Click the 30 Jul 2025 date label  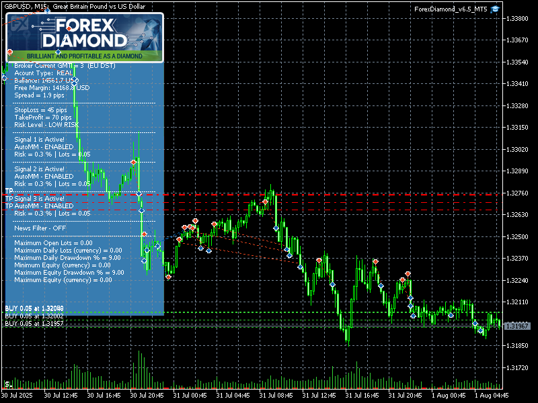tap(17, 396)
